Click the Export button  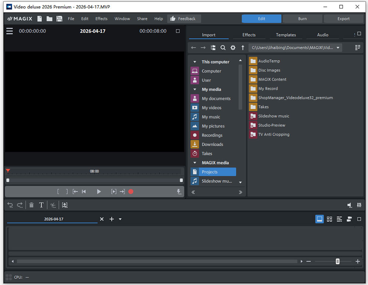343,18
